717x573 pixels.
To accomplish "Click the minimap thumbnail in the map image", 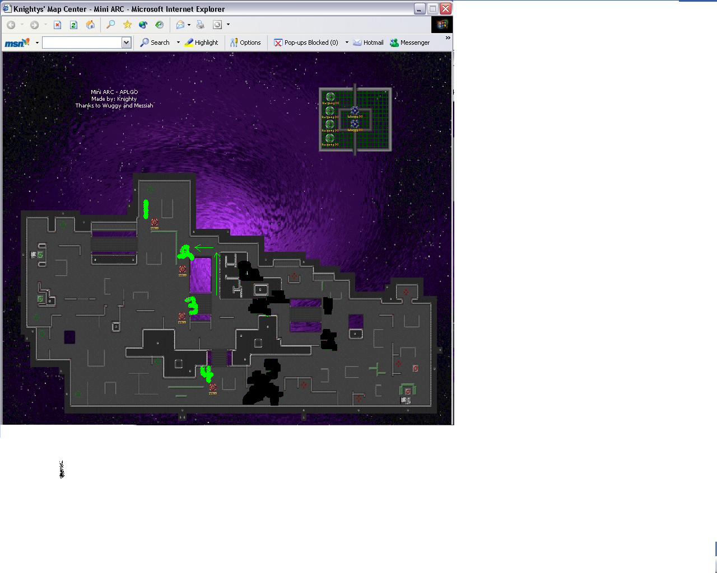I will coord(355,119).
